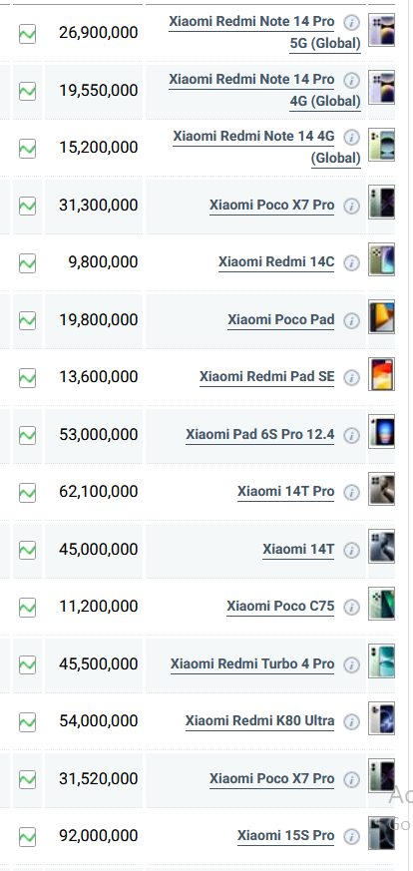Viewport: 413px width, 871px height.
Task: Open price trend icon for Xiaomi Redmi 14C
Action: (x=27, y=262)
